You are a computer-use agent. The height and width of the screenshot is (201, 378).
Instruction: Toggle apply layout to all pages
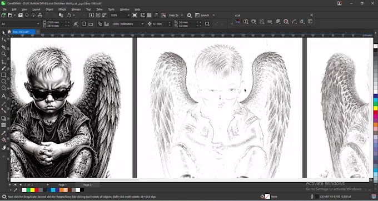(100, 24)
